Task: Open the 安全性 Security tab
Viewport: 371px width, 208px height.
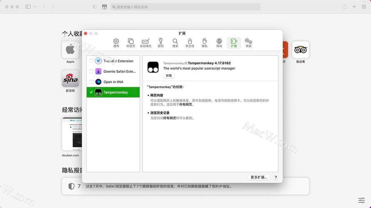Action: tap(190, 43)
